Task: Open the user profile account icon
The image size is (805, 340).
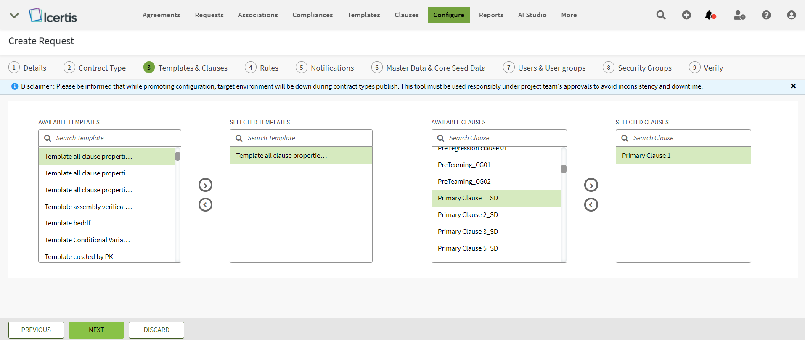Action: point(791,15)
